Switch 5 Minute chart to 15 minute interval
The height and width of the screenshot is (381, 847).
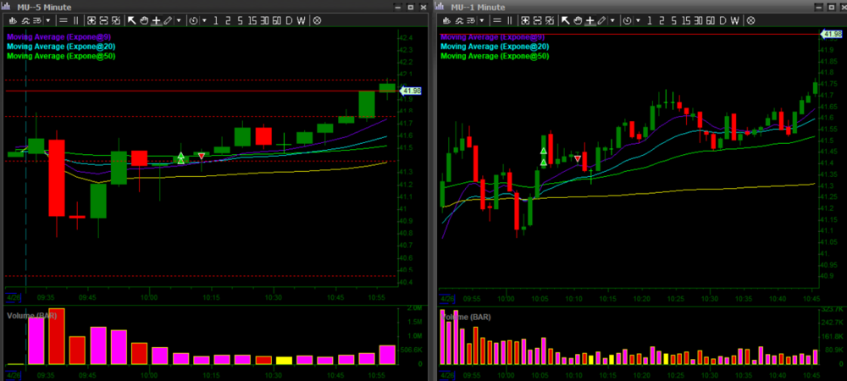pyautogui.click(x=252, y=20)
